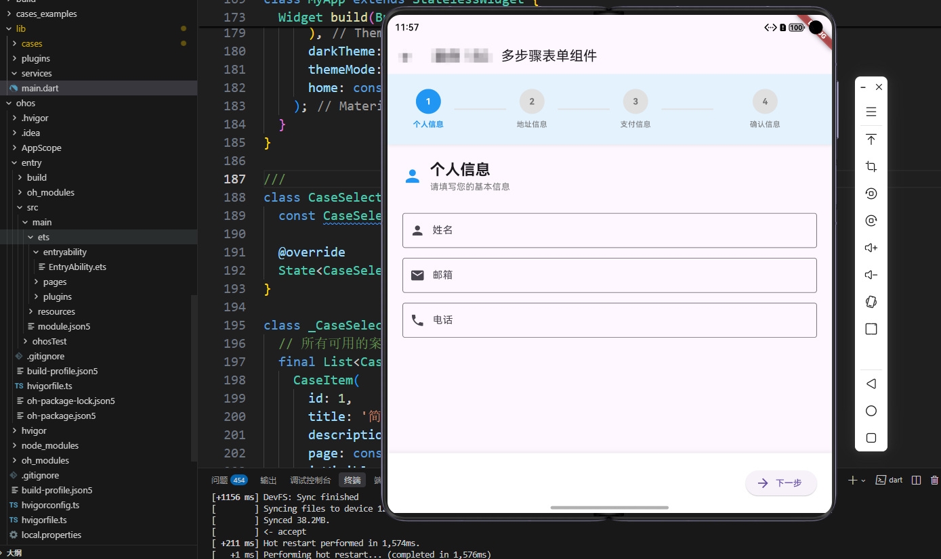The width and height of the screenshot is (941, 559).
Task: Switch to the 调试控制台 debug console tab
Action: click(x=310, y=480)
